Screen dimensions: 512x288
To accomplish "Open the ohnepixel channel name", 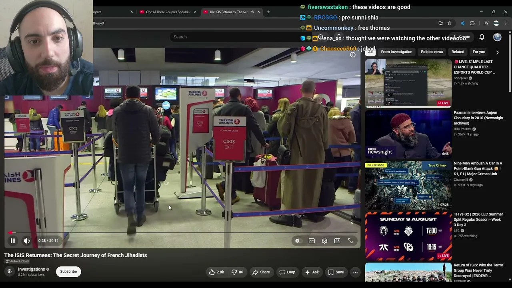I will point(461,78).
